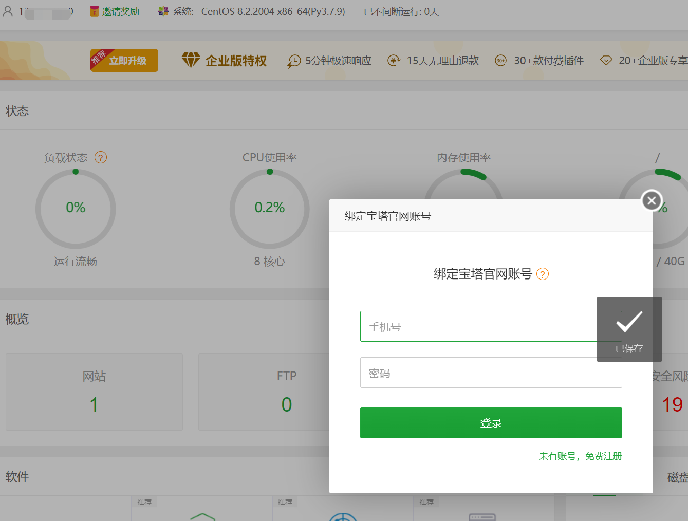Click the 运行流畅 status text
This screenshot has width=688, height=521.
click(76, 262)
